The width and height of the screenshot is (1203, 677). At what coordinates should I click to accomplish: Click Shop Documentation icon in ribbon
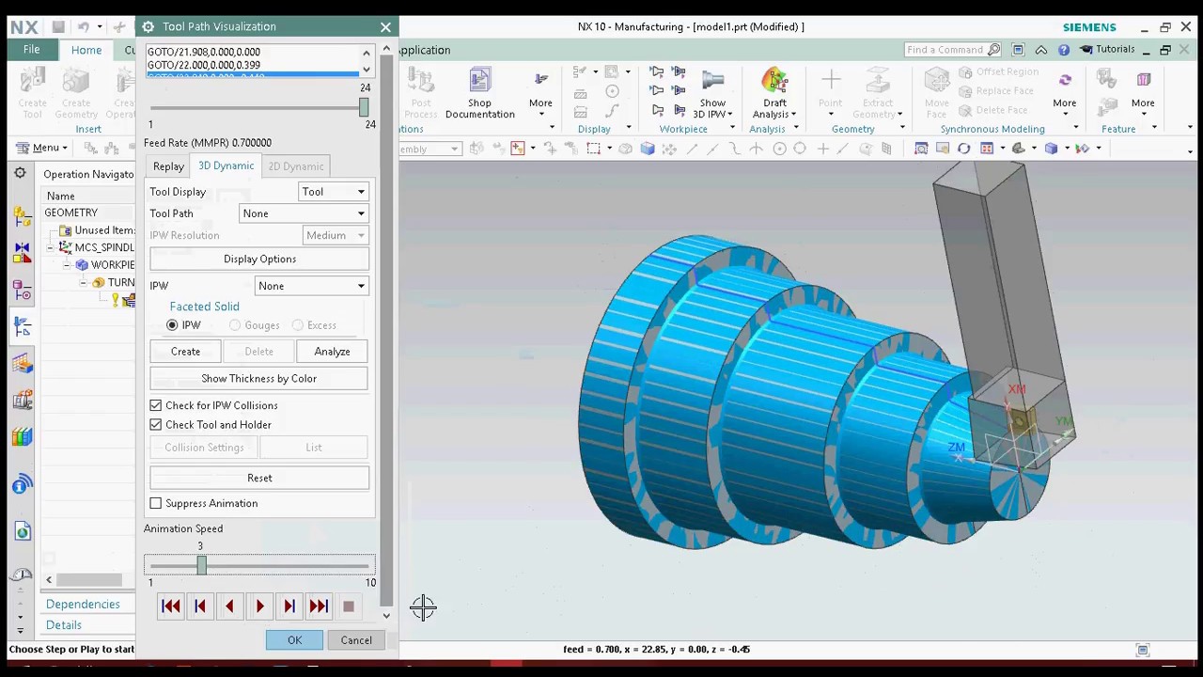pos(479,81)
